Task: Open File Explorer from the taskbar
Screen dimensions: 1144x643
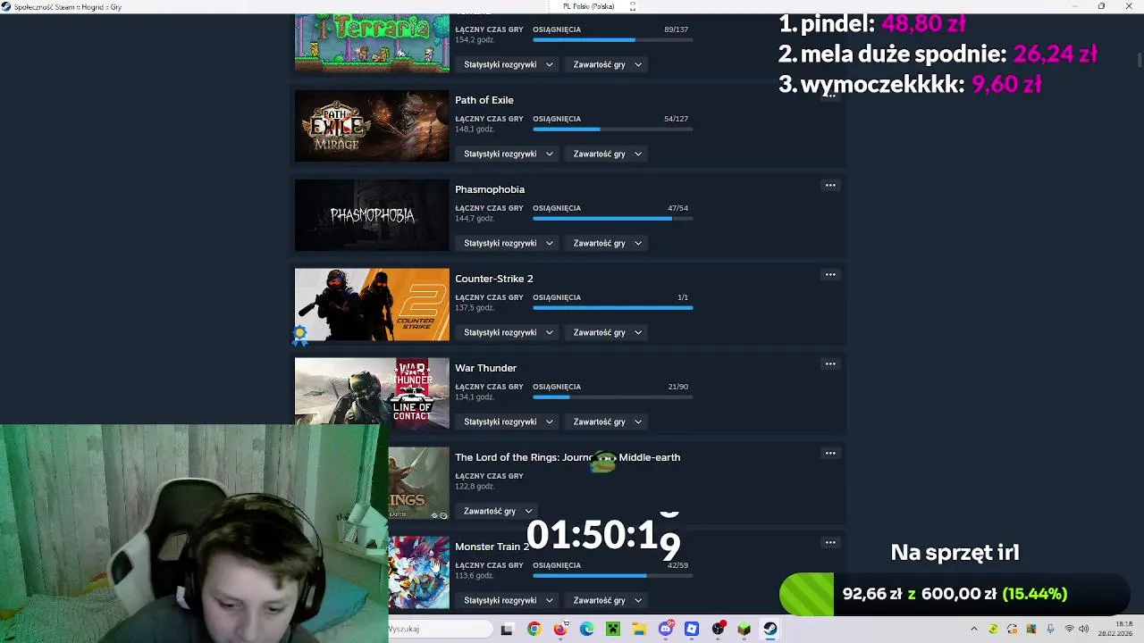Action: click(x=639, y=629)
